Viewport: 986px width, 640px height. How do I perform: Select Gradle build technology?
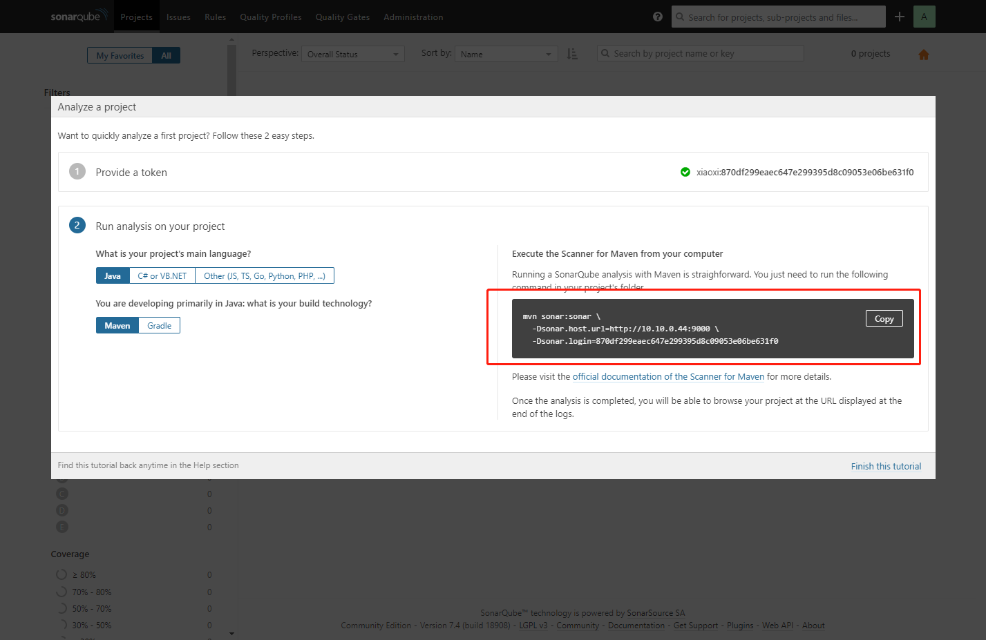(x=160, y=325)
